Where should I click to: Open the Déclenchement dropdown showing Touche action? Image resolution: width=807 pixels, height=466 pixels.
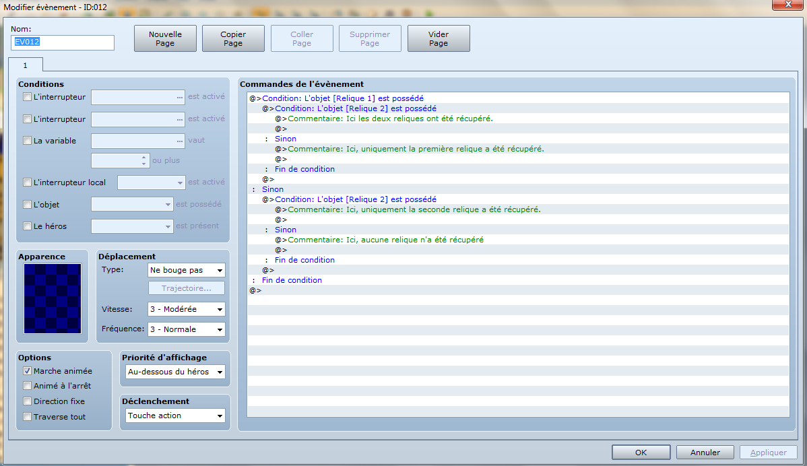pos(176,415)
